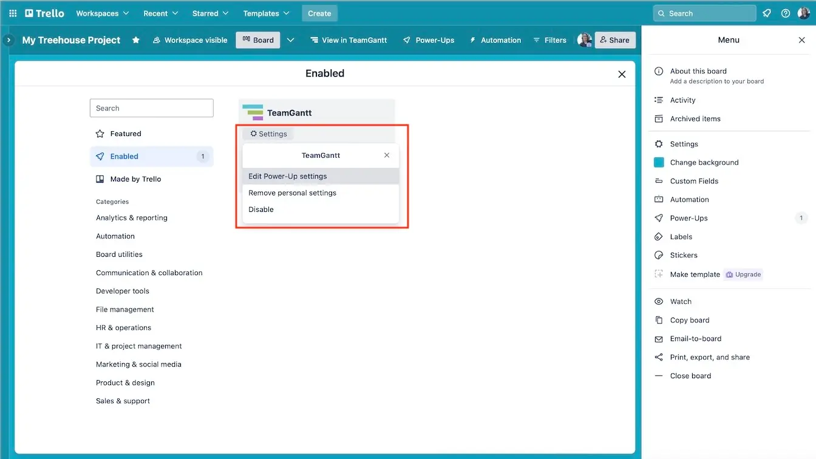816x459 pixels.
Task: Choose Disable in TeamGantt menu
Action: [x=321, y=209]
